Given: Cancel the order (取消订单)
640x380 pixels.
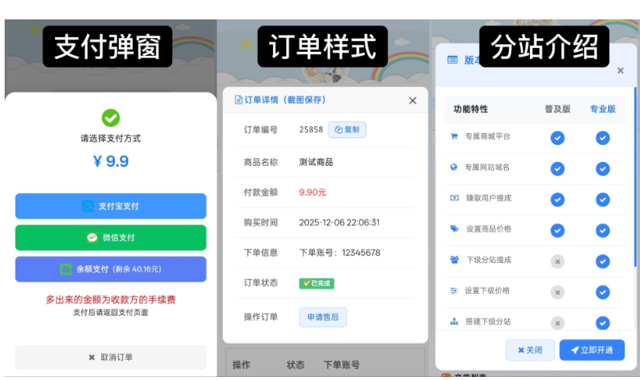Looking at the screenshot, I should [x=111, y=358].
